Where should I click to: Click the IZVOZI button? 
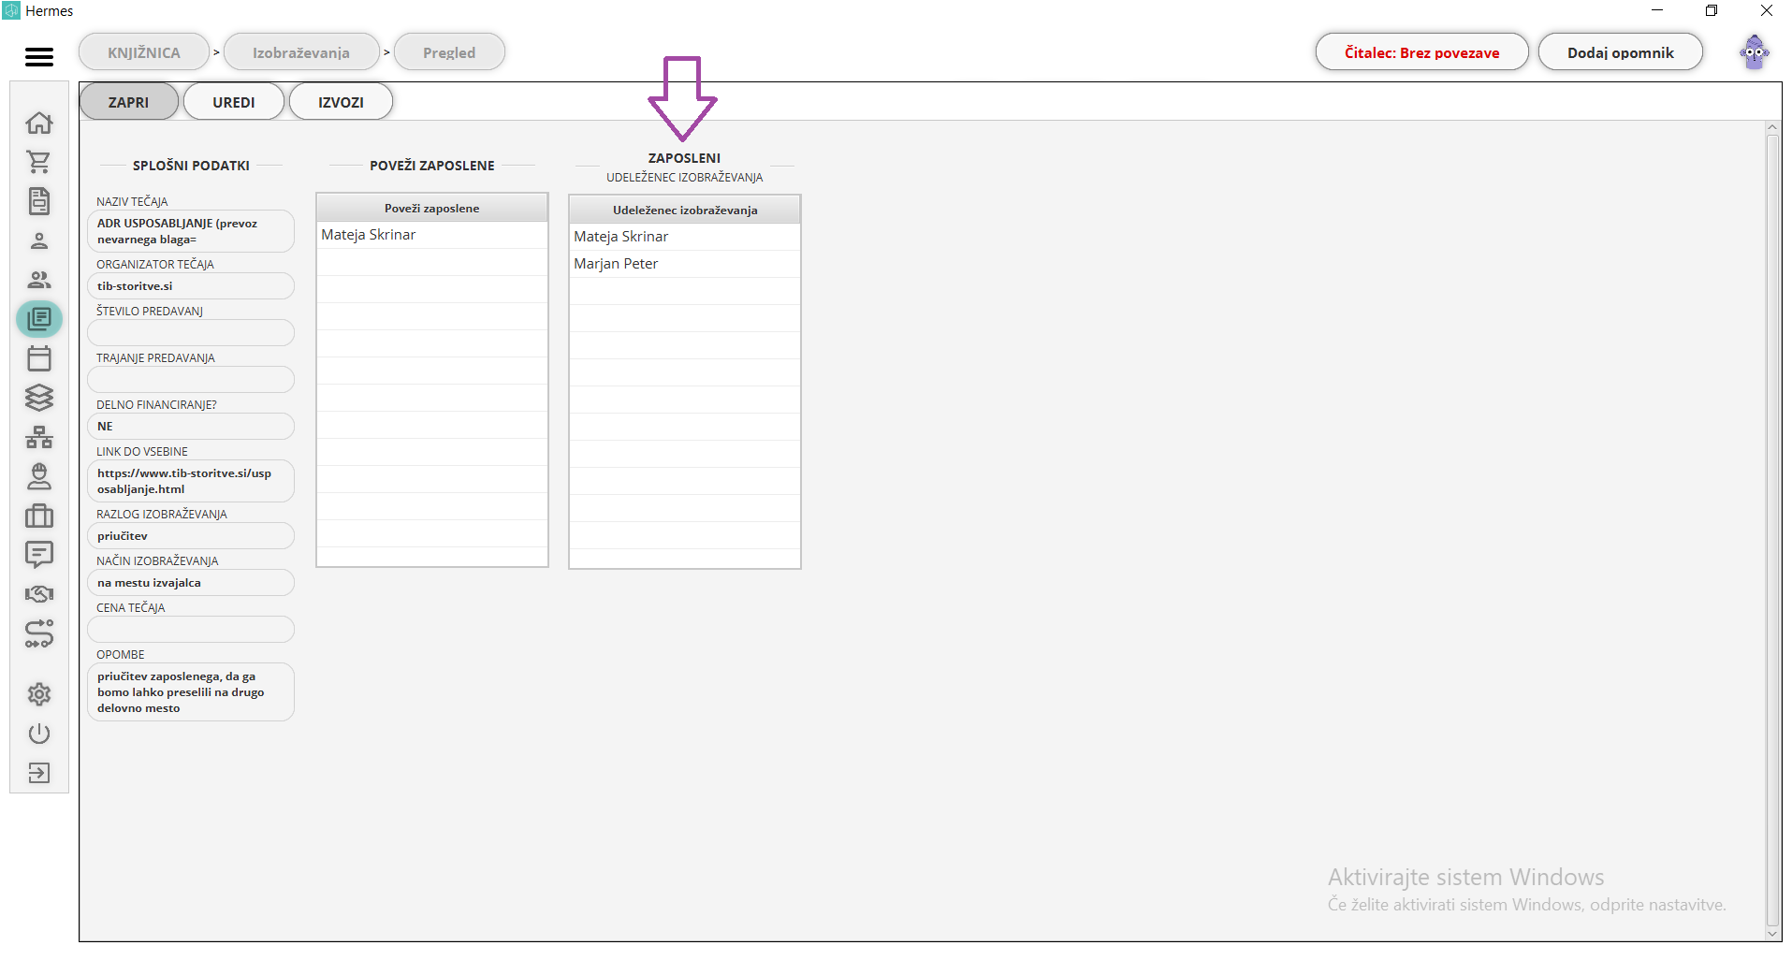point(341,102)
